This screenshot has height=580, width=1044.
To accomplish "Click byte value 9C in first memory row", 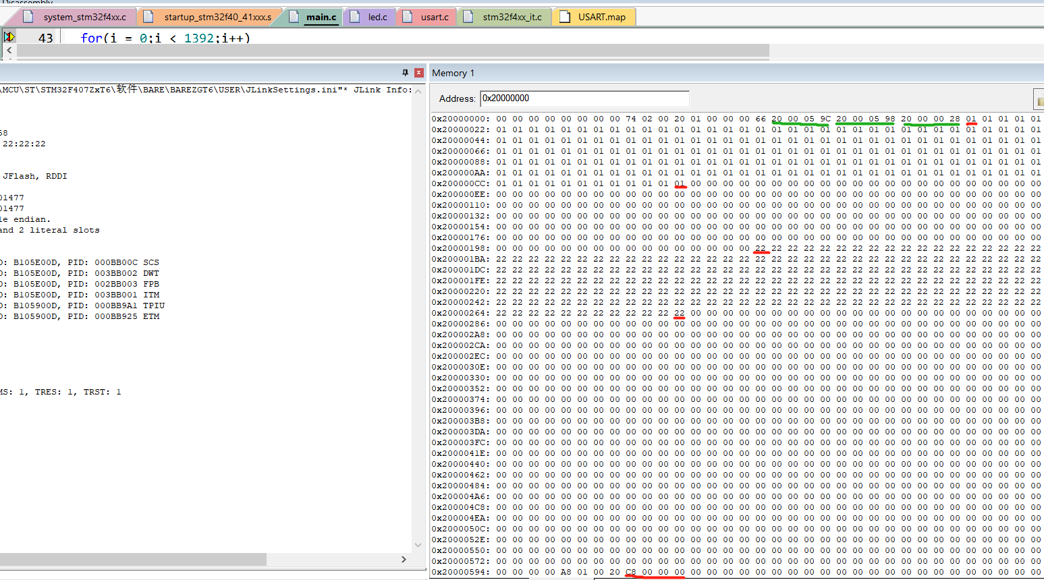I will (825, 119).
